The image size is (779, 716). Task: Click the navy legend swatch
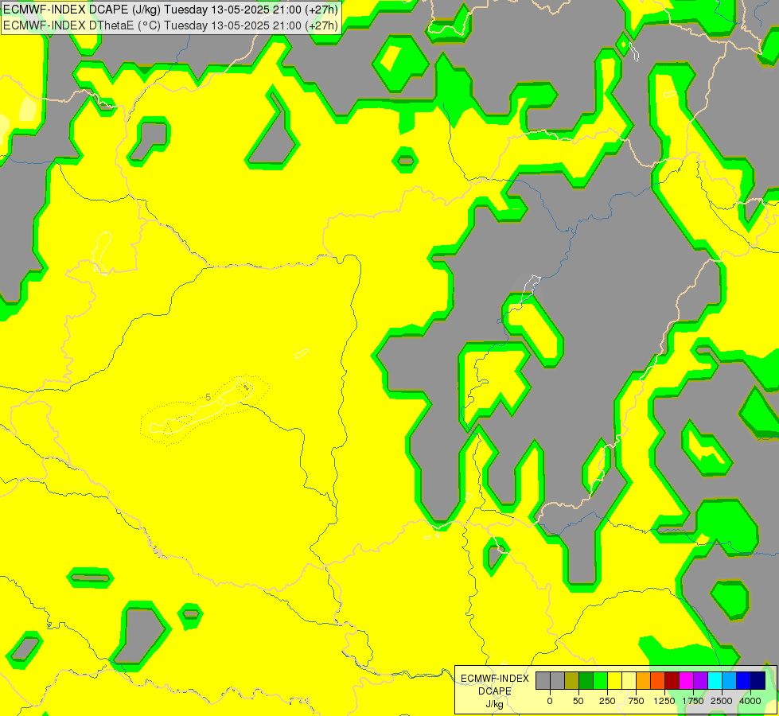[x=758, y=680]
